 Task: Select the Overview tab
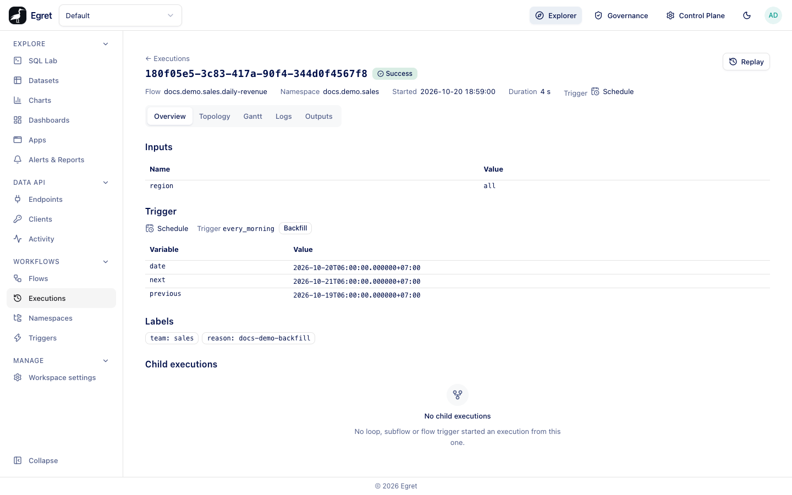click(170, 116)
